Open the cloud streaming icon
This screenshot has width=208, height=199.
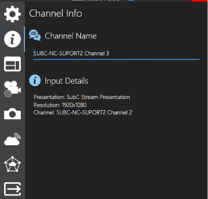[12, 139]
